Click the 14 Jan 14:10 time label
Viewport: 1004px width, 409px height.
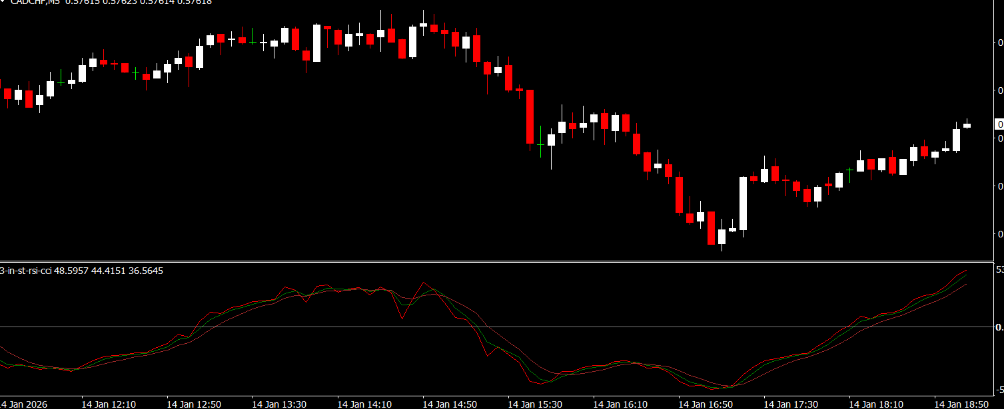[364, 404]
